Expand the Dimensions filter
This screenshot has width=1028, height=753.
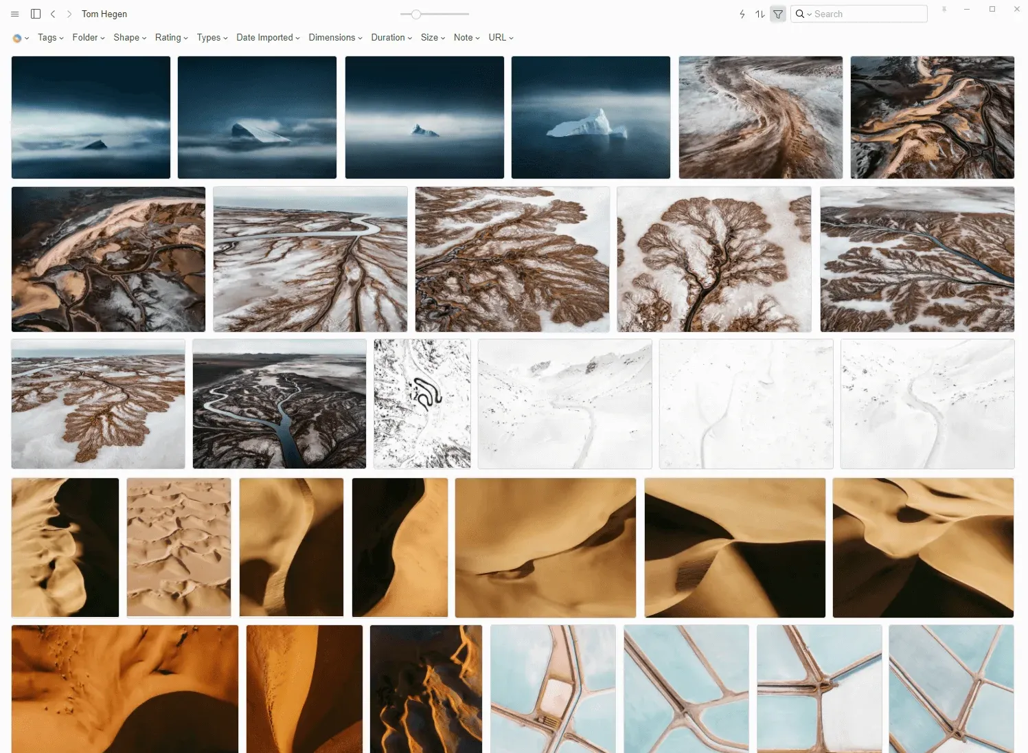336,38
